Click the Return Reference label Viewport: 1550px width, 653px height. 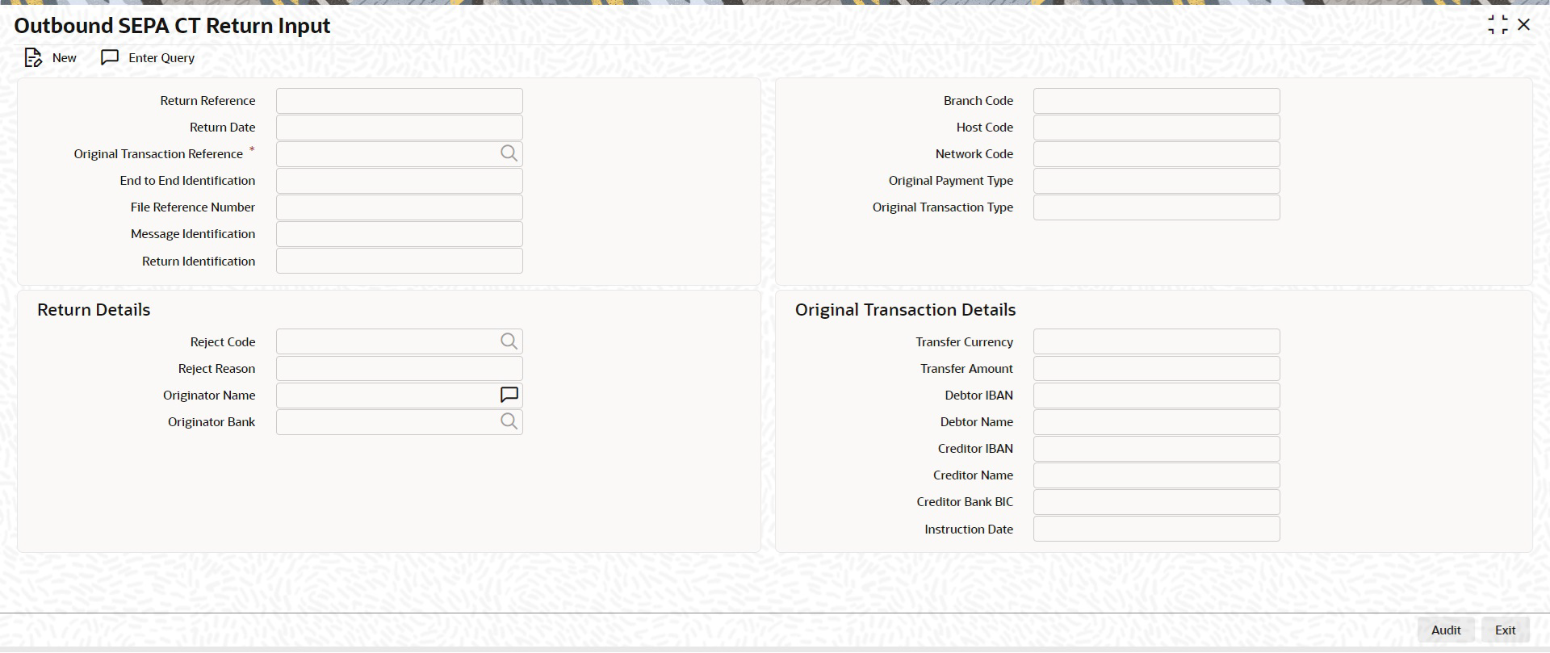point(207,101)
